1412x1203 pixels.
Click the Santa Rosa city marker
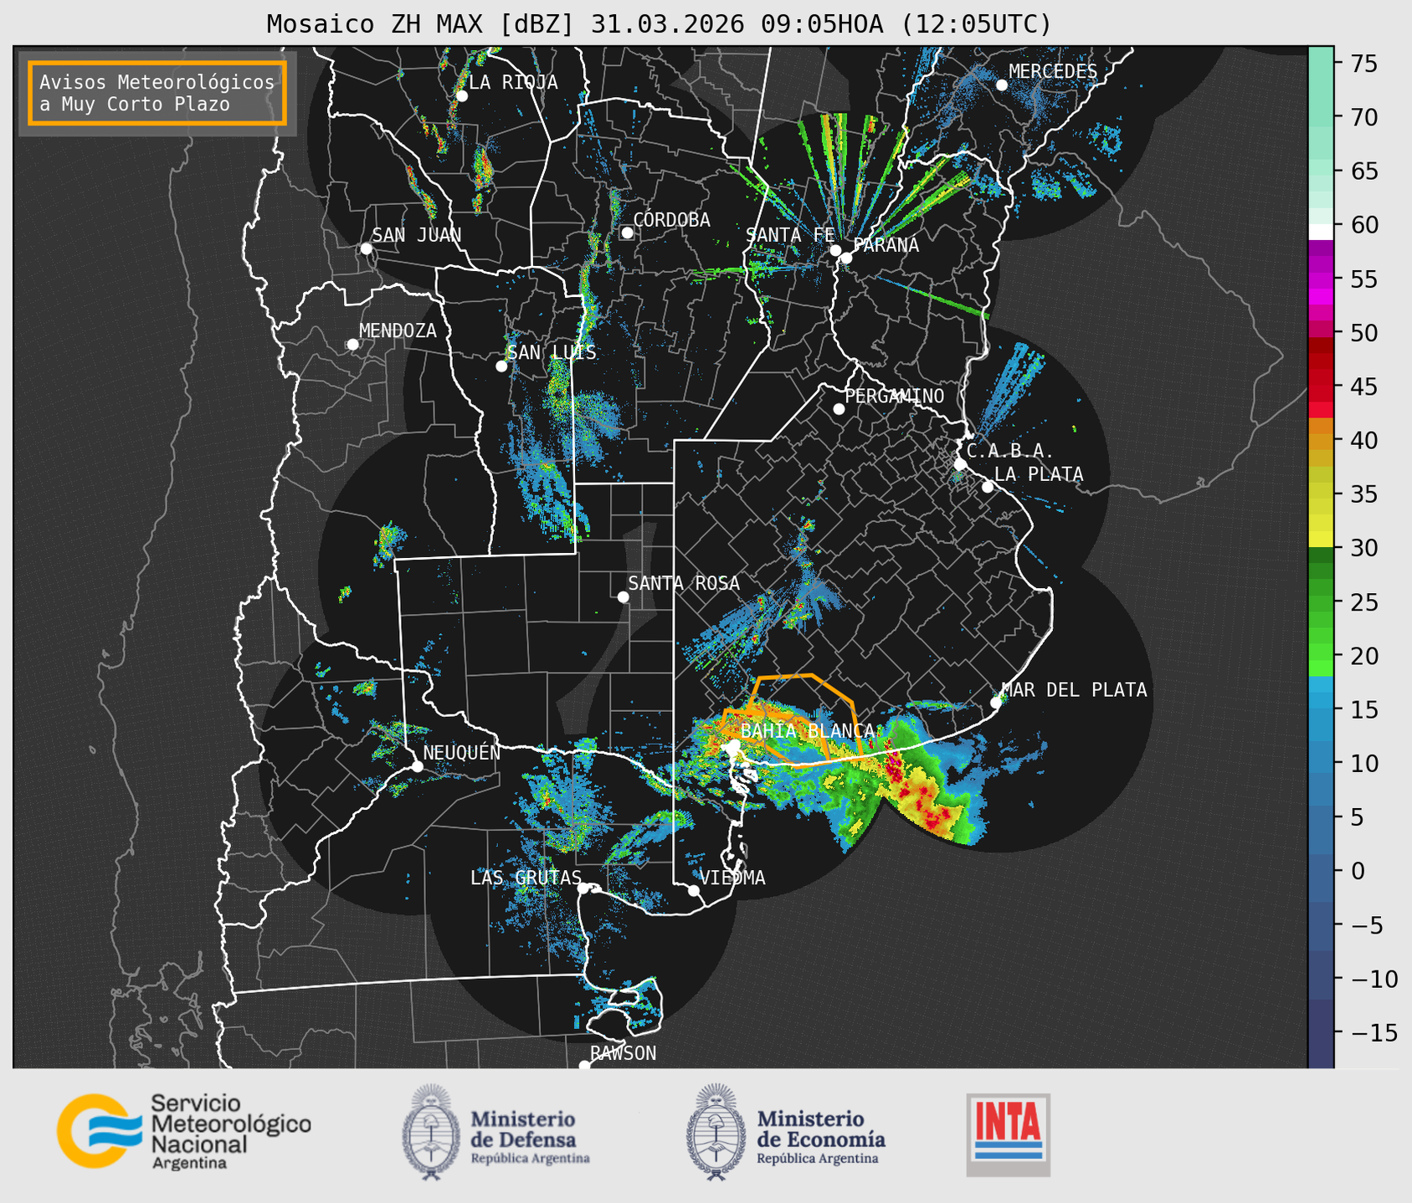623,596
